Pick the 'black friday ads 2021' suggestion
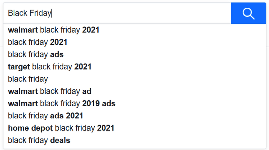 (x=45, y=115)
